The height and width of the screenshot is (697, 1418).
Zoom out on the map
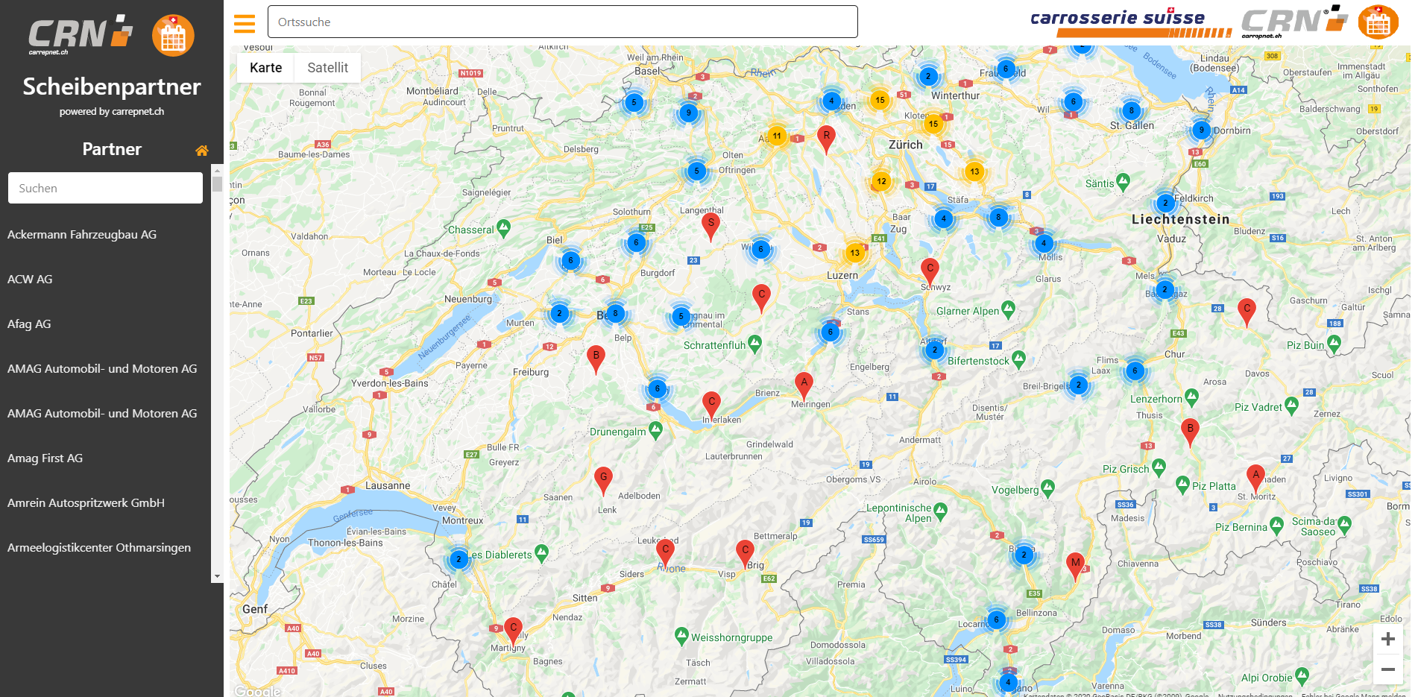click(1387, 669)
